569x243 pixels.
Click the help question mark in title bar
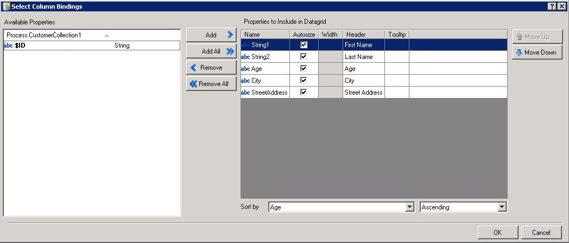(551, 6)
